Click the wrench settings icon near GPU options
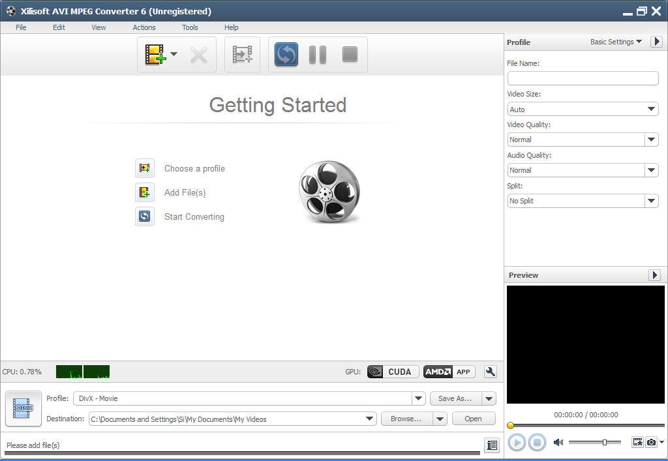Viewport: 668px width, 461px height. click(x=490, y=372)
